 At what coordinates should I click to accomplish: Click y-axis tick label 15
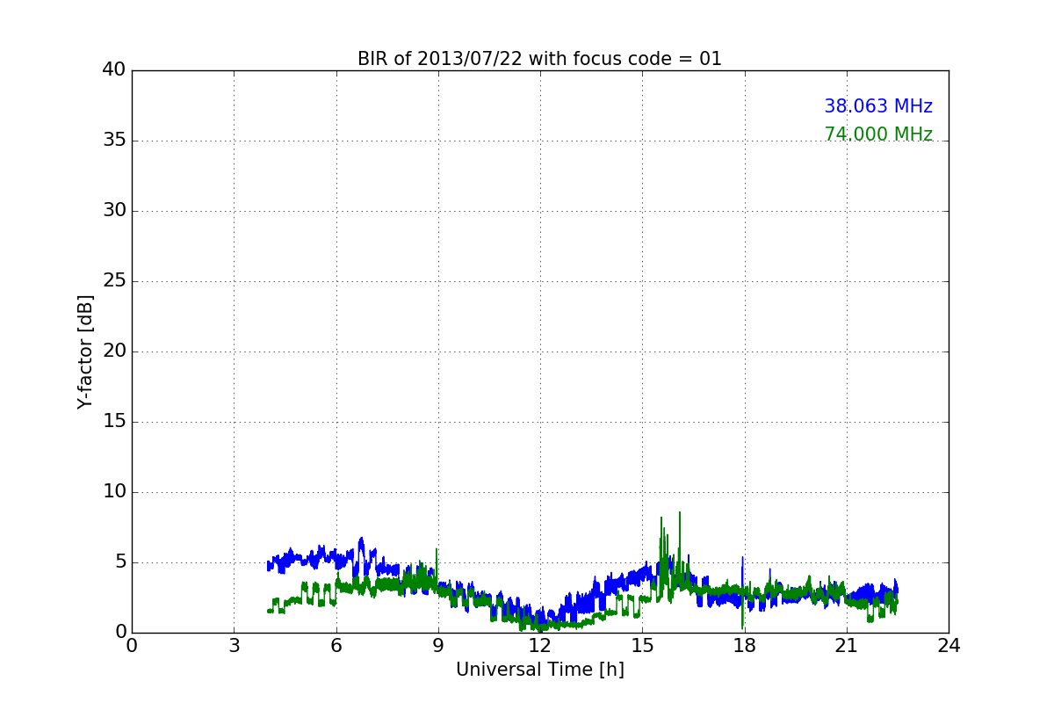tap(114, 422)
